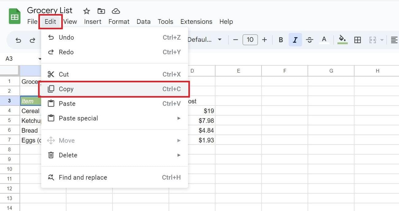Viewport: 399px width, 211px height.
Task: Click the undo arrow in toolbar
Action: (18, 40)
